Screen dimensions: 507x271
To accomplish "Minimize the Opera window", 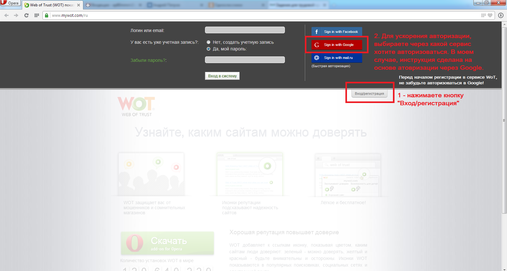I will [x=478, y=3].
